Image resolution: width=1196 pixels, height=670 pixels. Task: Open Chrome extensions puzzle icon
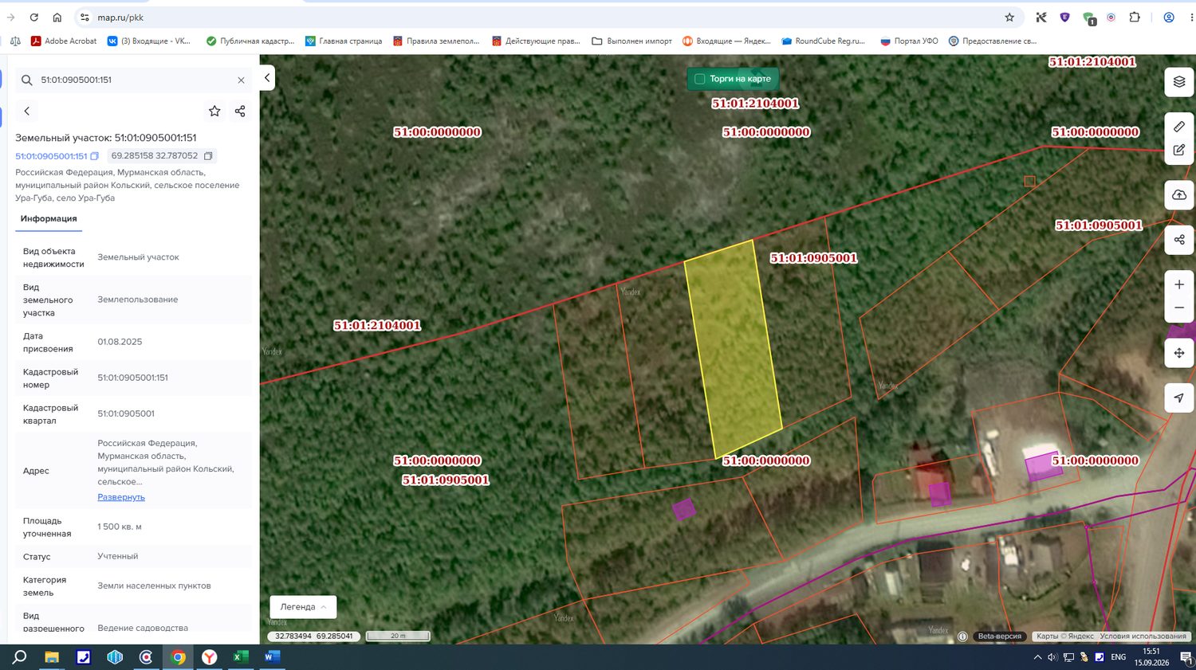point(1135,18)
